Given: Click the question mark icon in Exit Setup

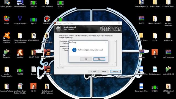Looking at the screenshot, I should (74, 50).
